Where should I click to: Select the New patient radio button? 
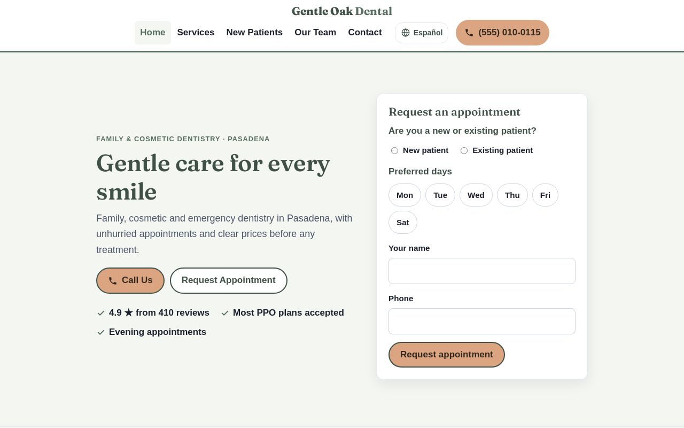(394, 150)
